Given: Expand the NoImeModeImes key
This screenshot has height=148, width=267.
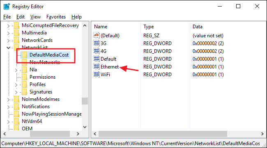Looking at the screenshot, I should (8, 100).
